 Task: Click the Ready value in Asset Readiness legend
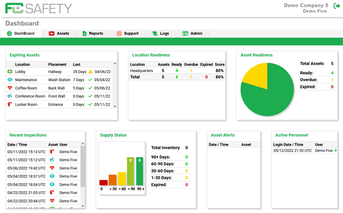click(332, 73)
